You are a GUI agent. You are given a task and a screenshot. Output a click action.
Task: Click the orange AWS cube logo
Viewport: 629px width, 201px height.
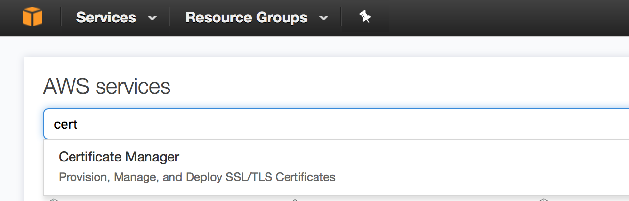(x=32, y=18)
